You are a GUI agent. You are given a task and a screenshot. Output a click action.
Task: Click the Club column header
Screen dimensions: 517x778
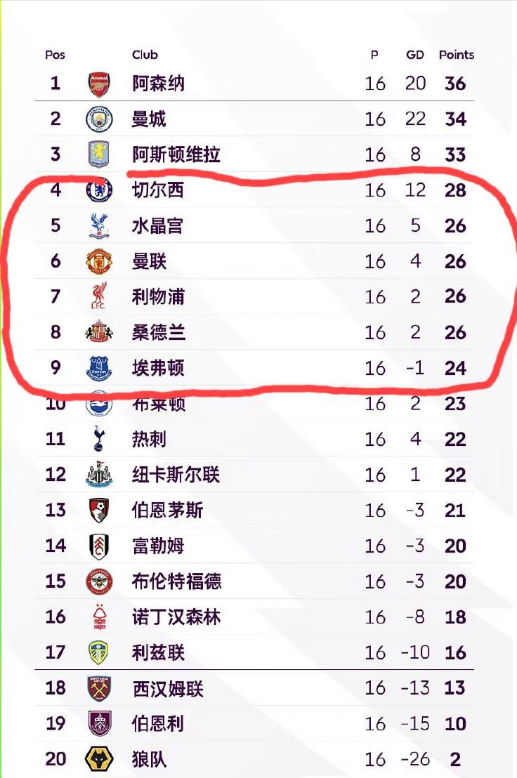(145, 55)
